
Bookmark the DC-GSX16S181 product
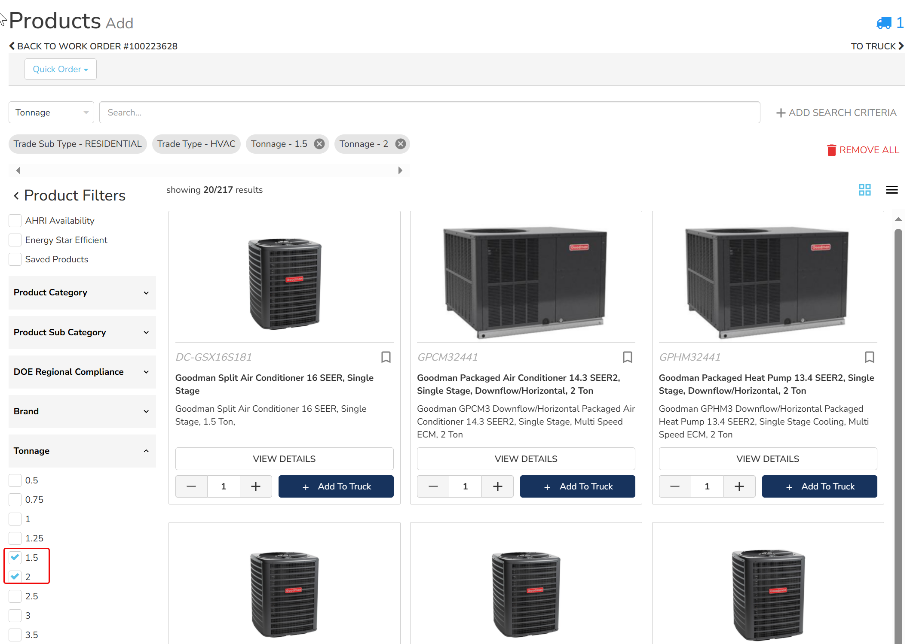[386, 357]
